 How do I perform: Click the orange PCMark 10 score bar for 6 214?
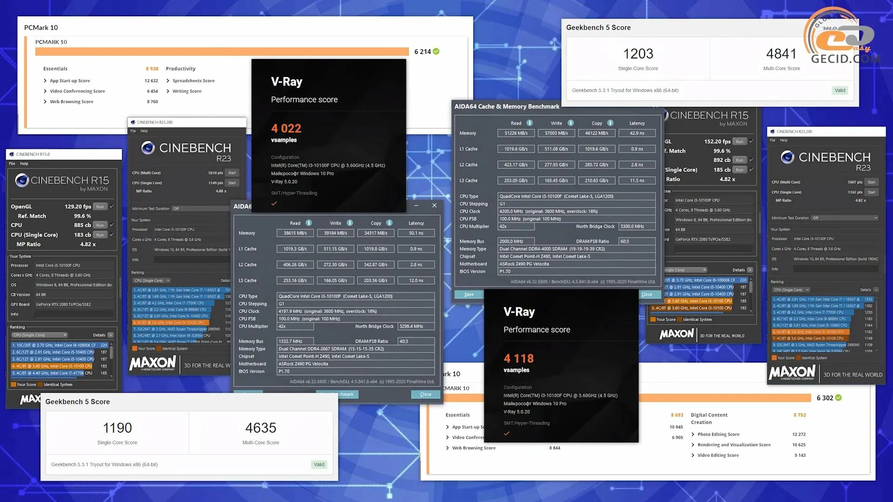pyautogui.click(x=222, y=52)
